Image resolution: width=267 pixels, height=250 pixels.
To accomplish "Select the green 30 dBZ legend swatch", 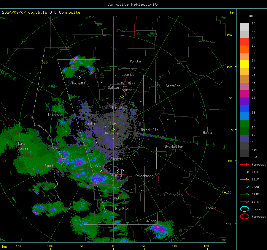I will (x=244, y=124).
